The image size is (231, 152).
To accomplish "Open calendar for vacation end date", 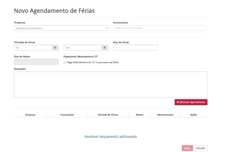I will pos(105,48).
